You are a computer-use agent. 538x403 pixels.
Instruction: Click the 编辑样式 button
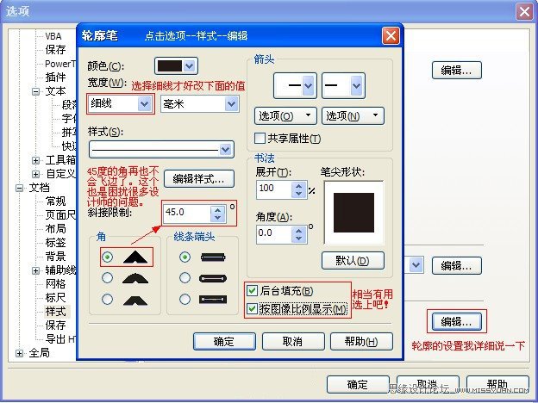tap(199, 178)
